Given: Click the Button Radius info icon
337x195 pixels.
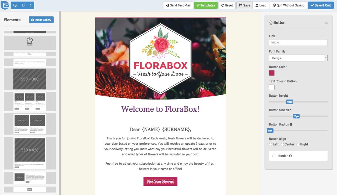Looking at the screenshot, I should [x=291, y=124].
